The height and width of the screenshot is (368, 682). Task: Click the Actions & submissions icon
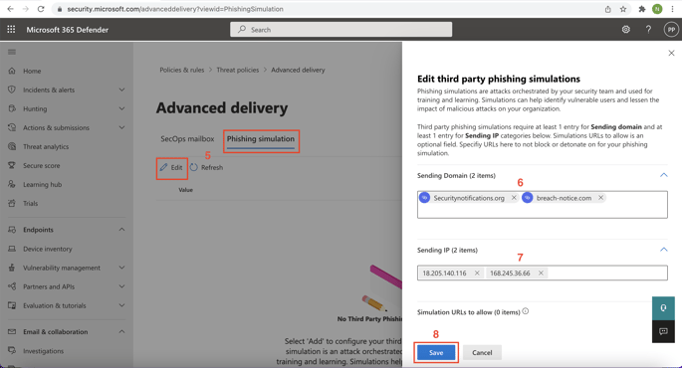pos(12,127)
